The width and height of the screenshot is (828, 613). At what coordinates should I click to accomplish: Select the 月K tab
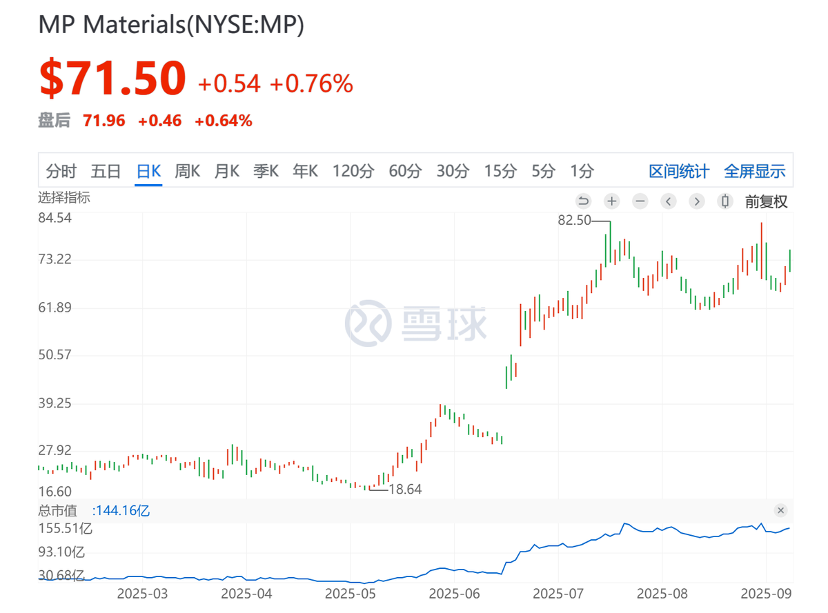coord(226,171)
